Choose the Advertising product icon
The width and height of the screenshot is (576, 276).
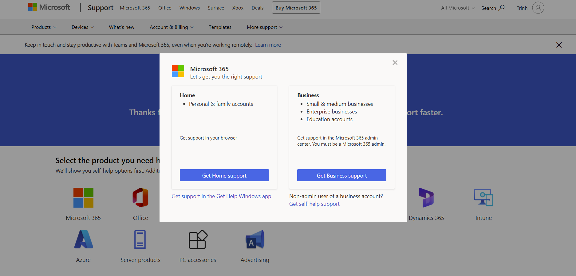click(255, 240)
